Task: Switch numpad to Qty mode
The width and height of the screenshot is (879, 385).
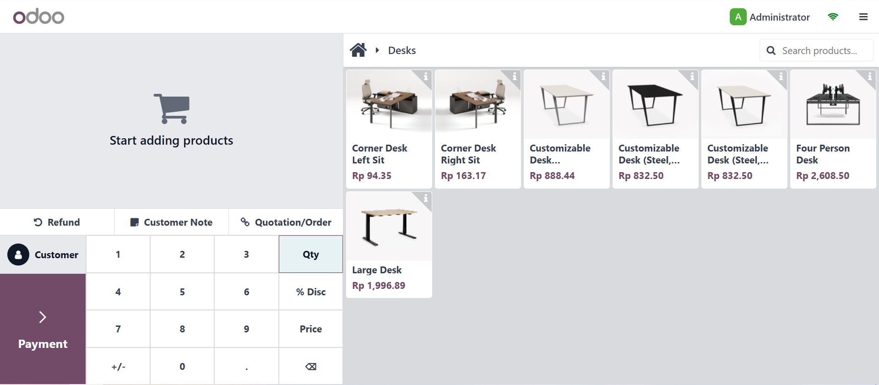Action: (310, 254)
